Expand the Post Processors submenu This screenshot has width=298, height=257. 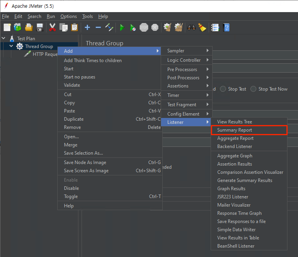(186, 77)
